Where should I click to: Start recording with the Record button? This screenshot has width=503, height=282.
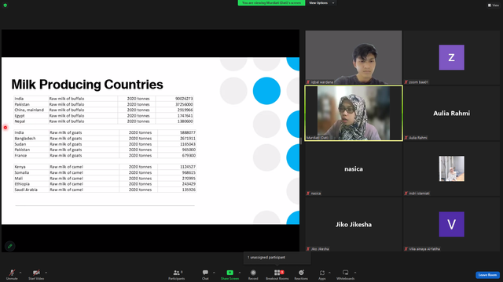tap(253, 274)
